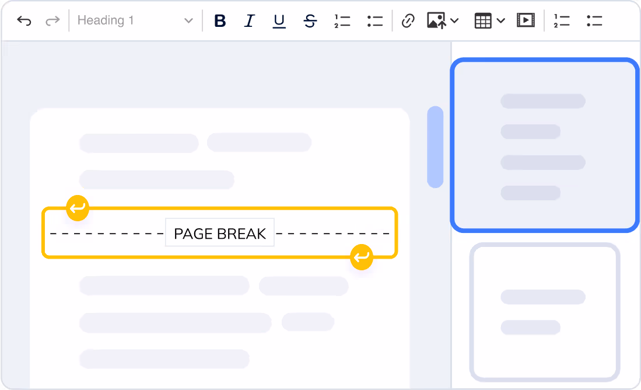
Task: Click the rightmost bulleted list icon
Action: click(594, 21)
